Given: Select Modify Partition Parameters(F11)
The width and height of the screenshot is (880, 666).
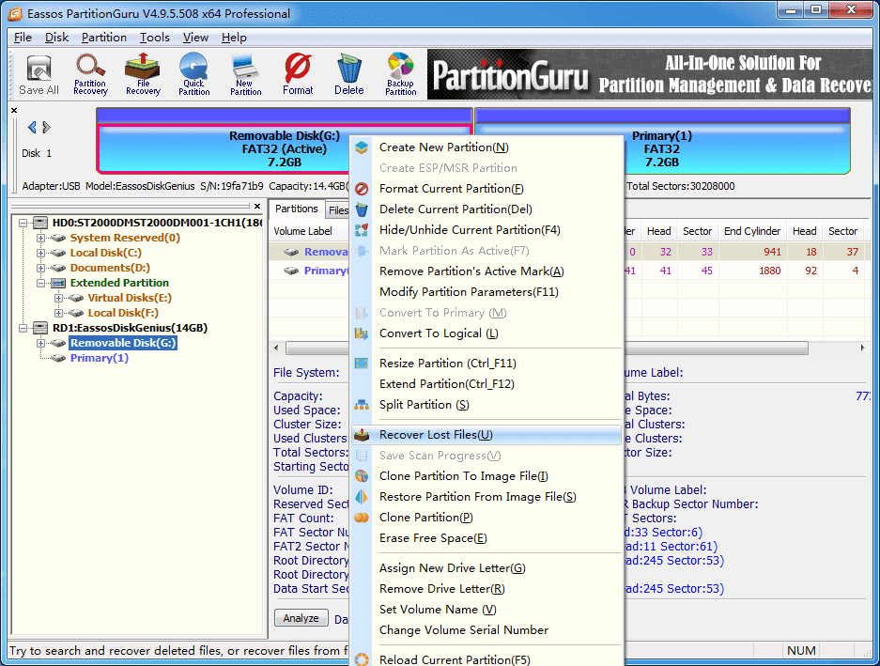Looking at the screenshot, I should 487,292.
